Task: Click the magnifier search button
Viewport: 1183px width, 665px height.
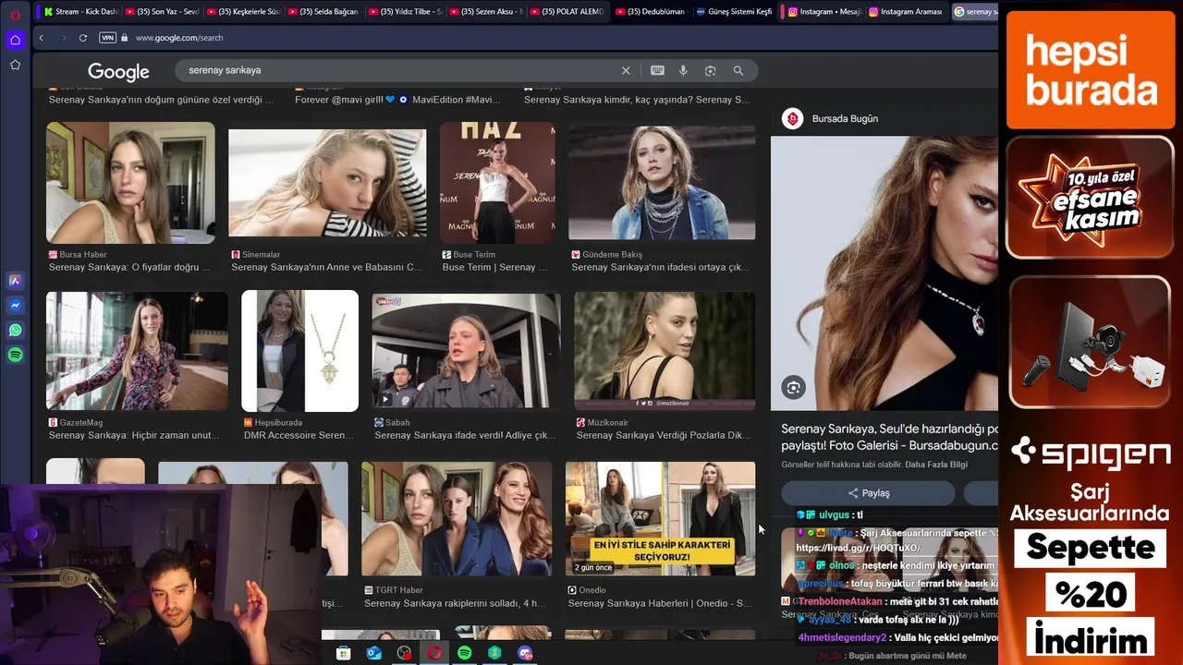Action: tap(738, 70)
